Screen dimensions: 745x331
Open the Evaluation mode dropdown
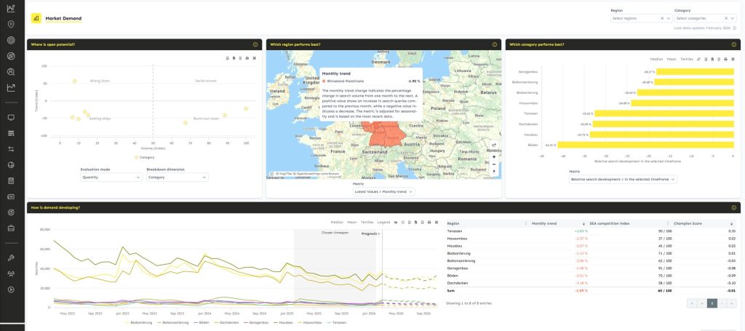click(x=111, y=177)
